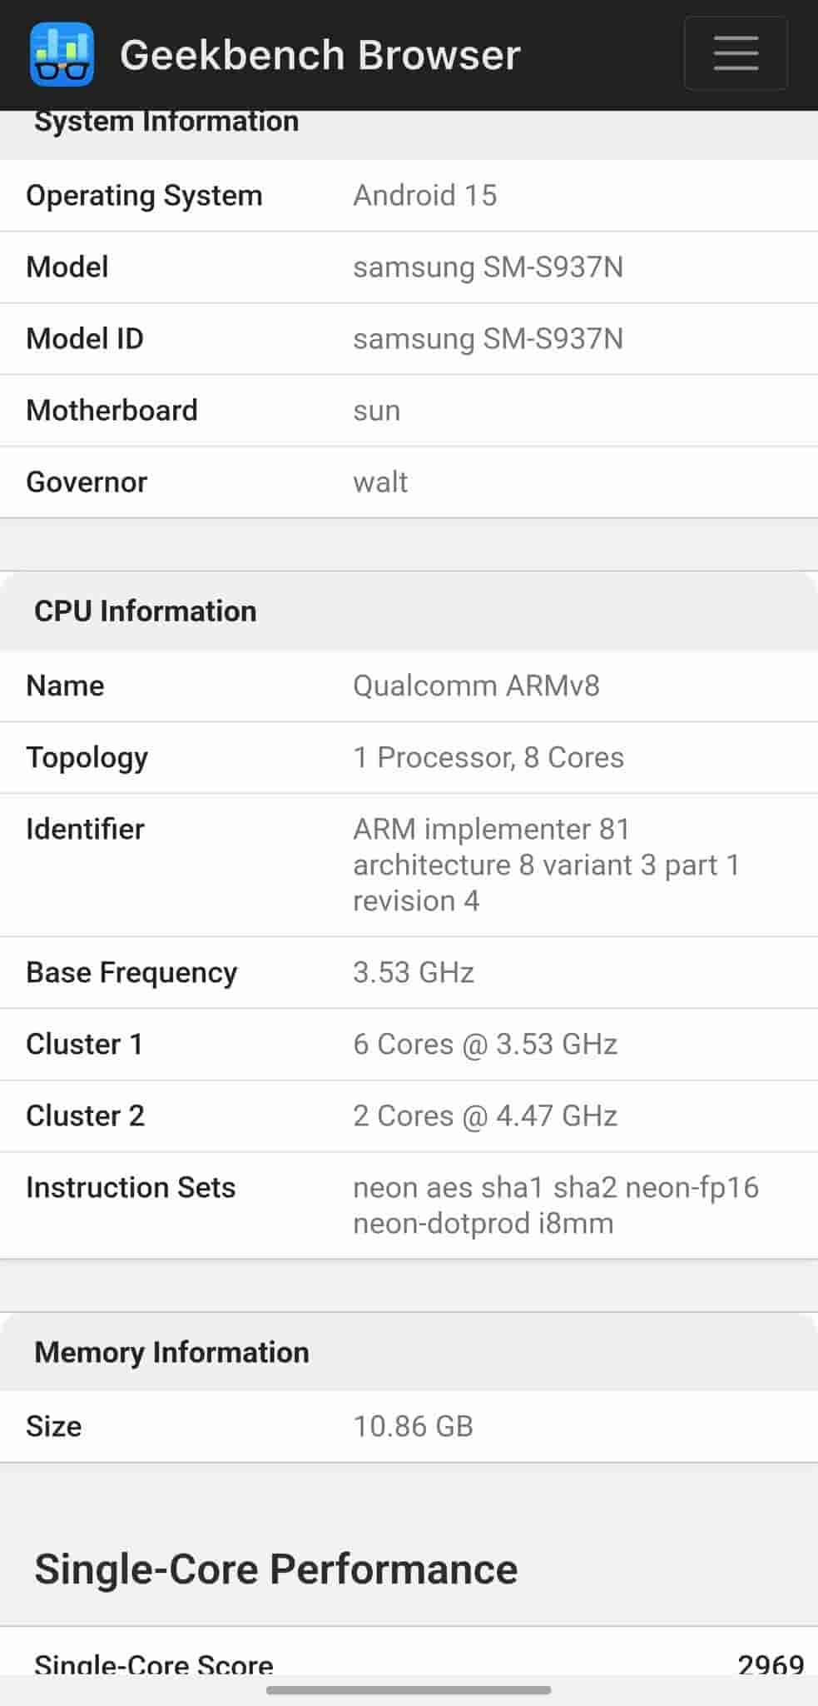Viewport: 818px width, 1706px height.
Task: Open the hamburger navigation menu
Action: coord(735,53)
